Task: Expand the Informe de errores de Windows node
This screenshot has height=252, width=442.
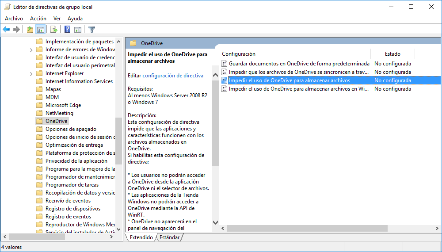Action: [31, 50]
